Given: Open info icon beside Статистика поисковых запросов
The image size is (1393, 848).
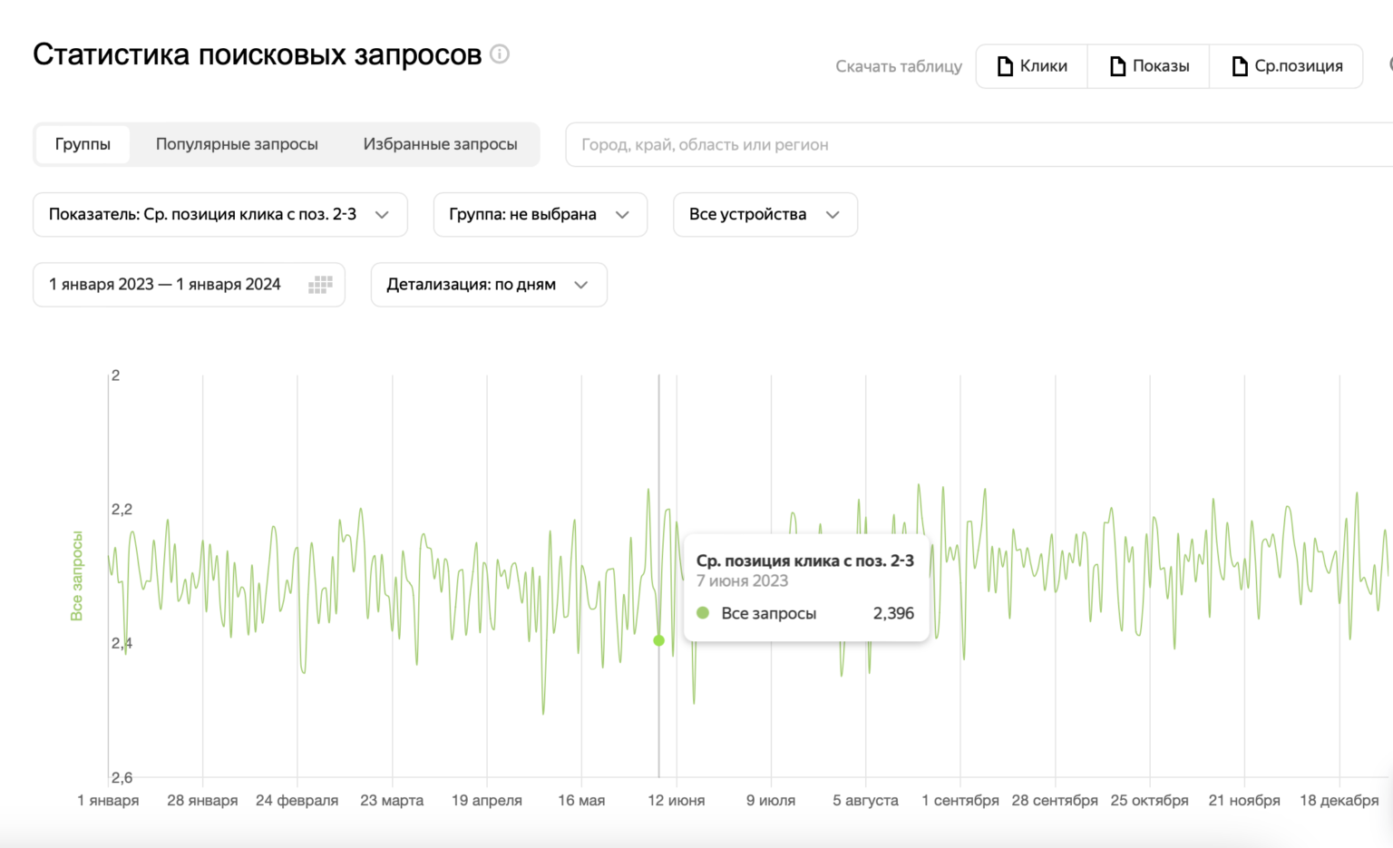Looking at the screenshot, I should pyautogui.click(x=500, y=54).
